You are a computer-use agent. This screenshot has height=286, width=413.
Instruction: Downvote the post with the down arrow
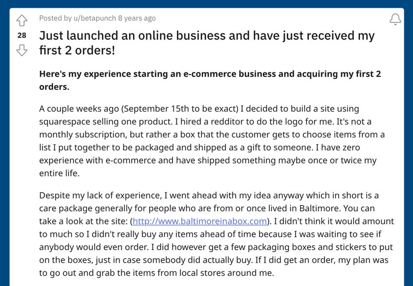coord(21,50)
